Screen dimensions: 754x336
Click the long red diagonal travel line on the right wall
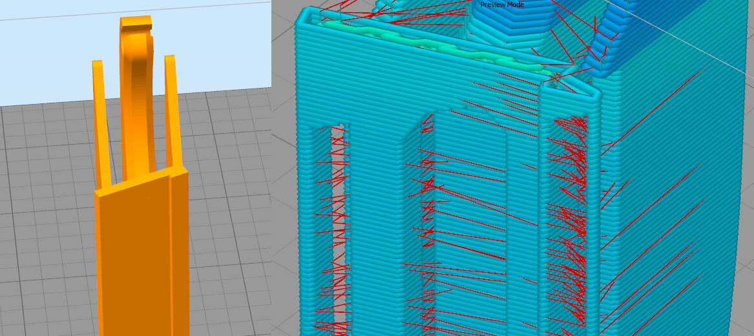coord(653,110)
